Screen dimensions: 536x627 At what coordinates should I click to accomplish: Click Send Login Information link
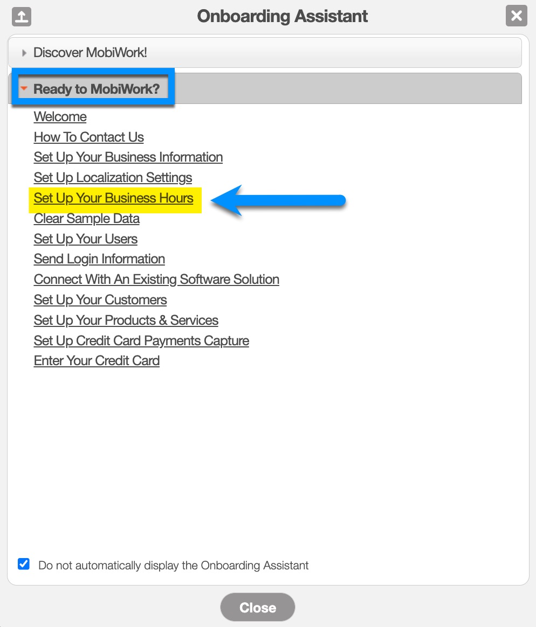[x=99, y=259]
